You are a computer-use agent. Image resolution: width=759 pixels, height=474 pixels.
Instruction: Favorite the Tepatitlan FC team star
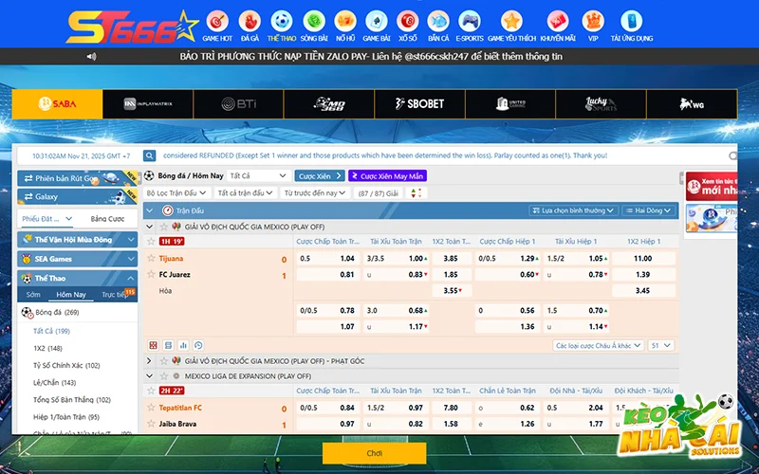[151, 408]
